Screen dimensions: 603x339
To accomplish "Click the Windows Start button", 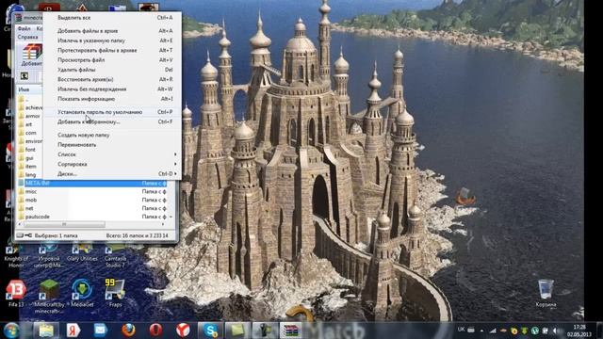I will click(x=11, y=331).
